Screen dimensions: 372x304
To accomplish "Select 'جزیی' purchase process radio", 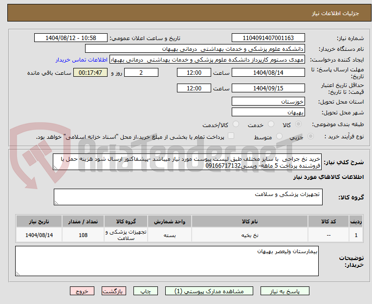I will pyautogui.click(x=313, y=137).
